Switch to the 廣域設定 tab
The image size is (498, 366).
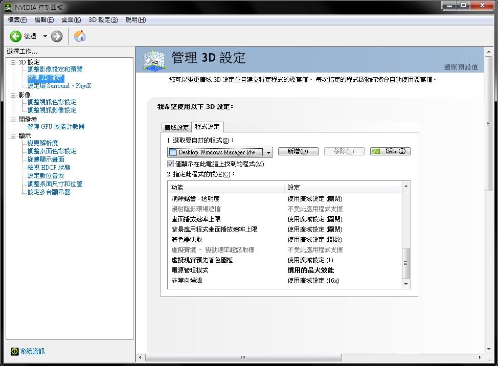(176, 127)
